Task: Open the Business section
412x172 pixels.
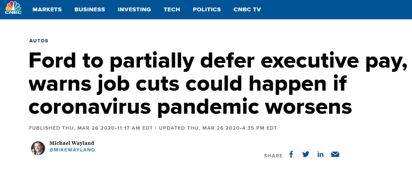Action: [x=89, y=10]
